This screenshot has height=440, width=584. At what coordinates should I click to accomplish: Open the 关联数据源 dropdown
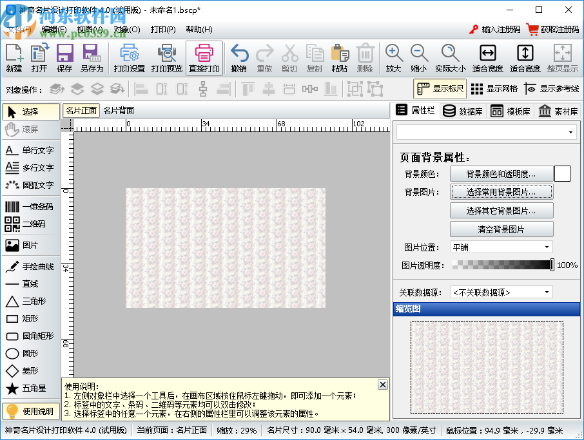point(501,292)
